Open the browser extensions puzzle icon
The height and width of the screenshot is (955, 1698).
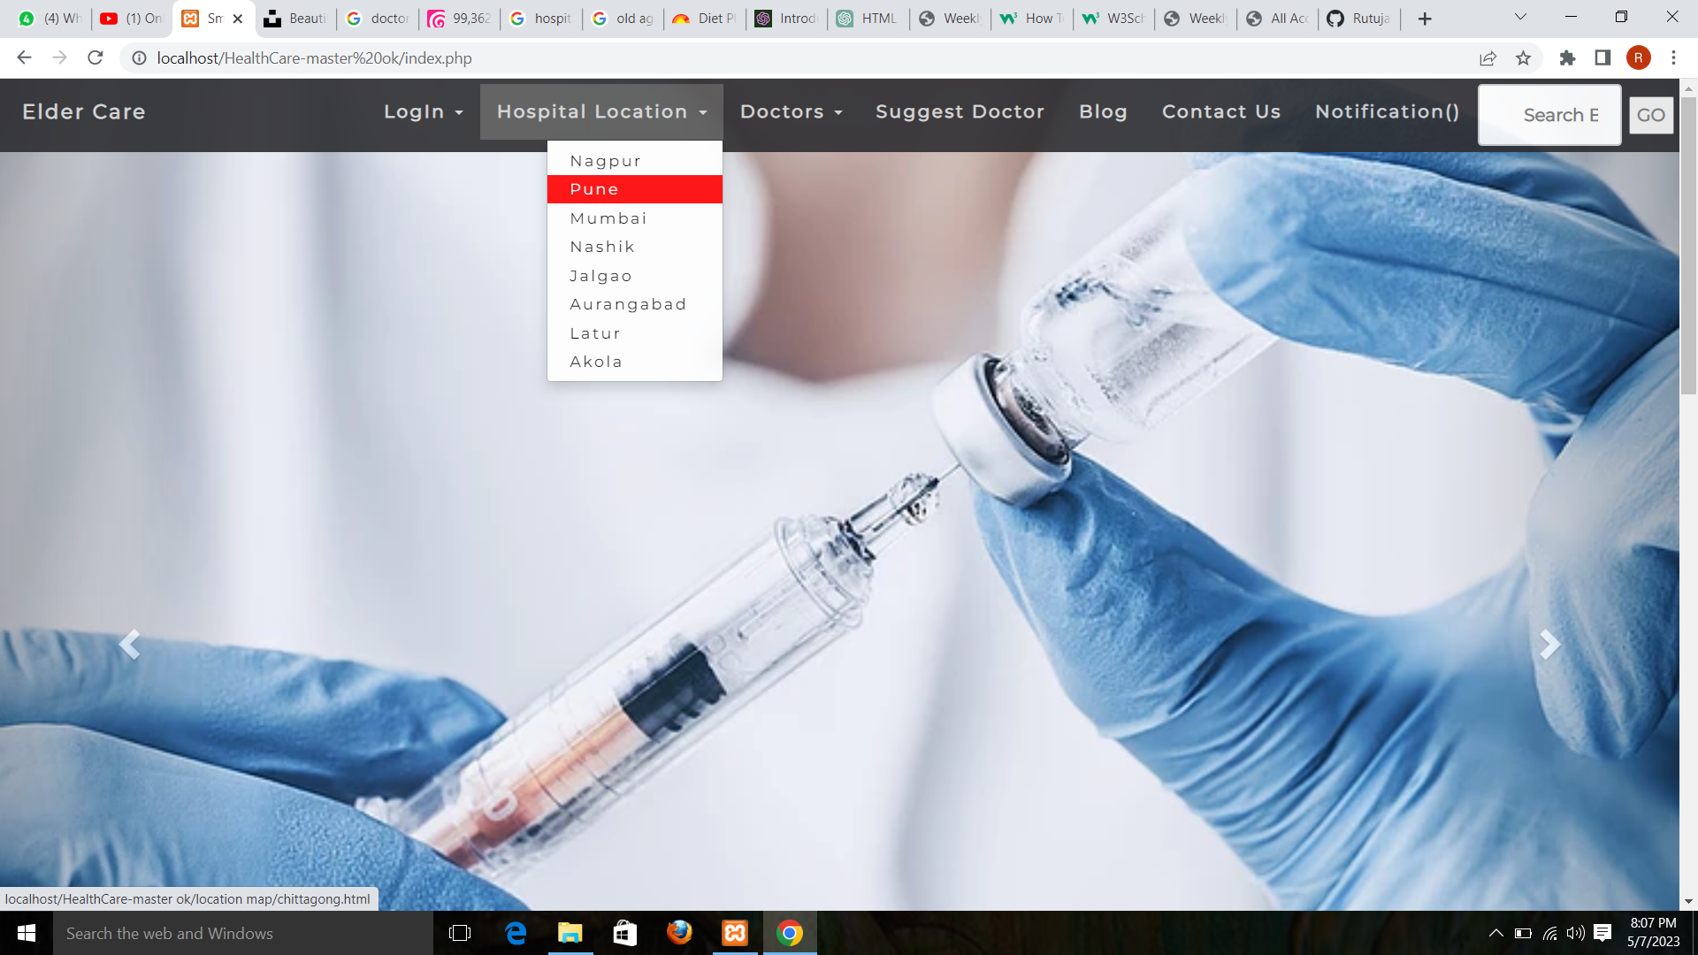pos(1567,58)
